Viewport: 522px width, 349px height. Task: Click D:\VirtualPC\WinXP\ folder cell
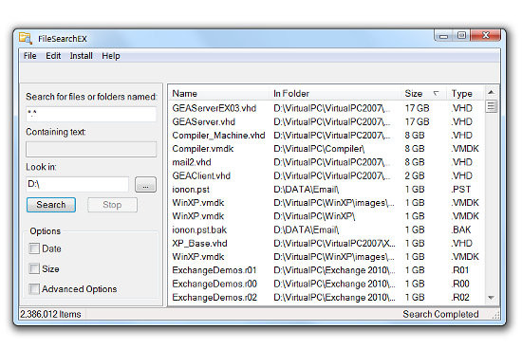tap(314, 216)
